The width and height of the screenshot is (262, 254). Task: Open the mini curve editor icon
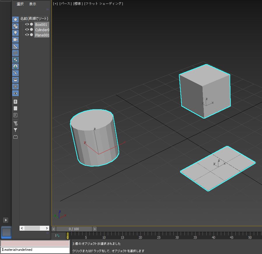click(57, 235)
